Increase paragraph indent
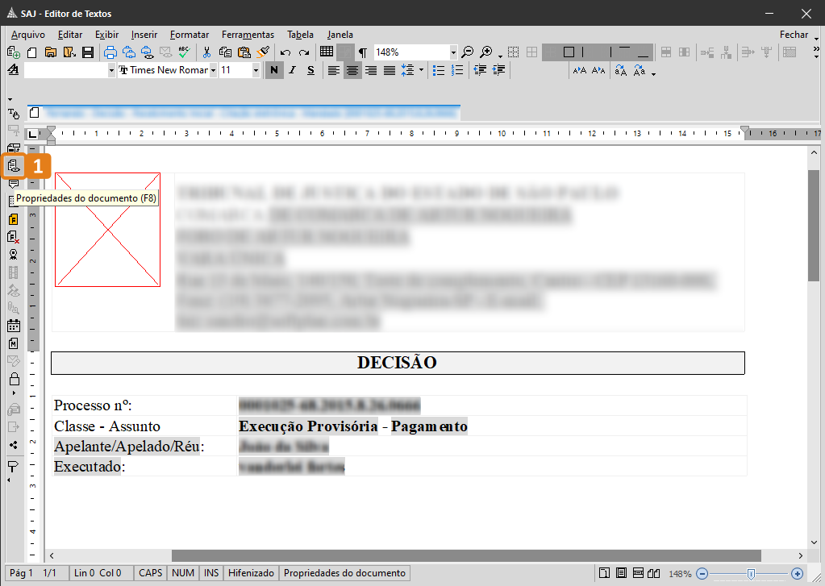Screen dimensions: 825x586 (498, 70)
